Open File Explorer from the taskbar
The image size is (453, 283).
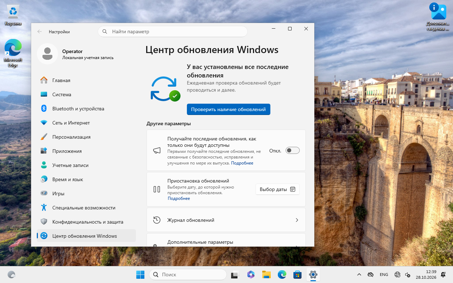(x=266, y=275)
